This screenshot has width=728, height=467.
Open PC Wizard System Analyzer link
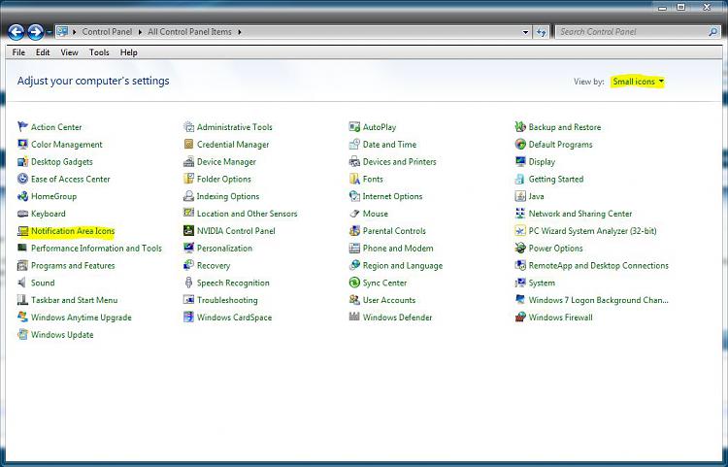point(592,231)
